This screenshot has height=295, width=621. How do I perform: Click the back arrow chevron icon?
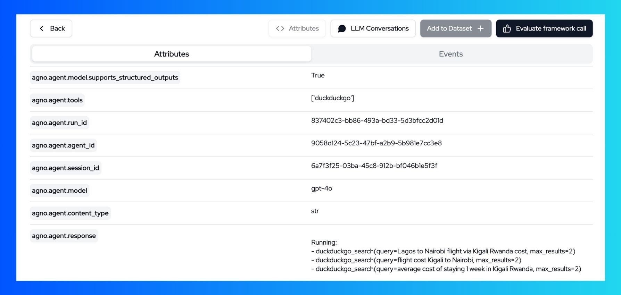42,28
